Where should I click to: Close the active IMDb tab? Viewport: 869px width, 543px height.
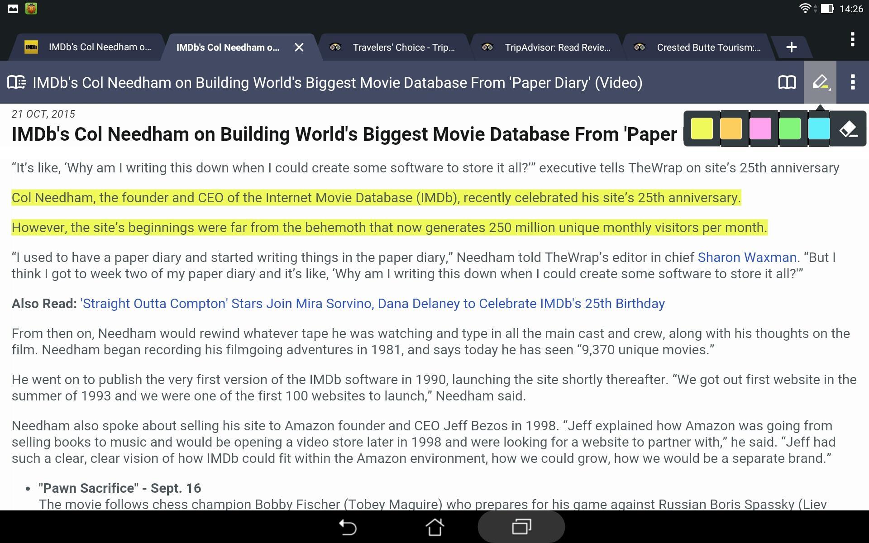pyautogui.click(x=299, y=47)
